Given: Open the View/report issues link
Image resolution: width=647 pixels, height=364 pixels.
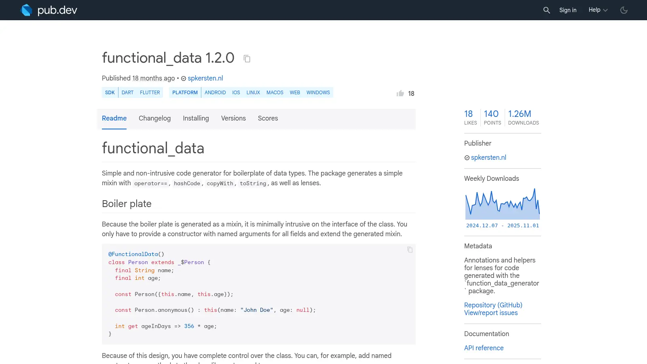Looking at the screenshot, I should [x=491, y=313].
